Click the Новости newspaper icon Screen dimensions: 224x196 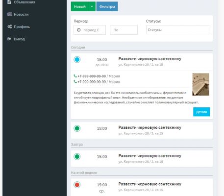point(10,14)
